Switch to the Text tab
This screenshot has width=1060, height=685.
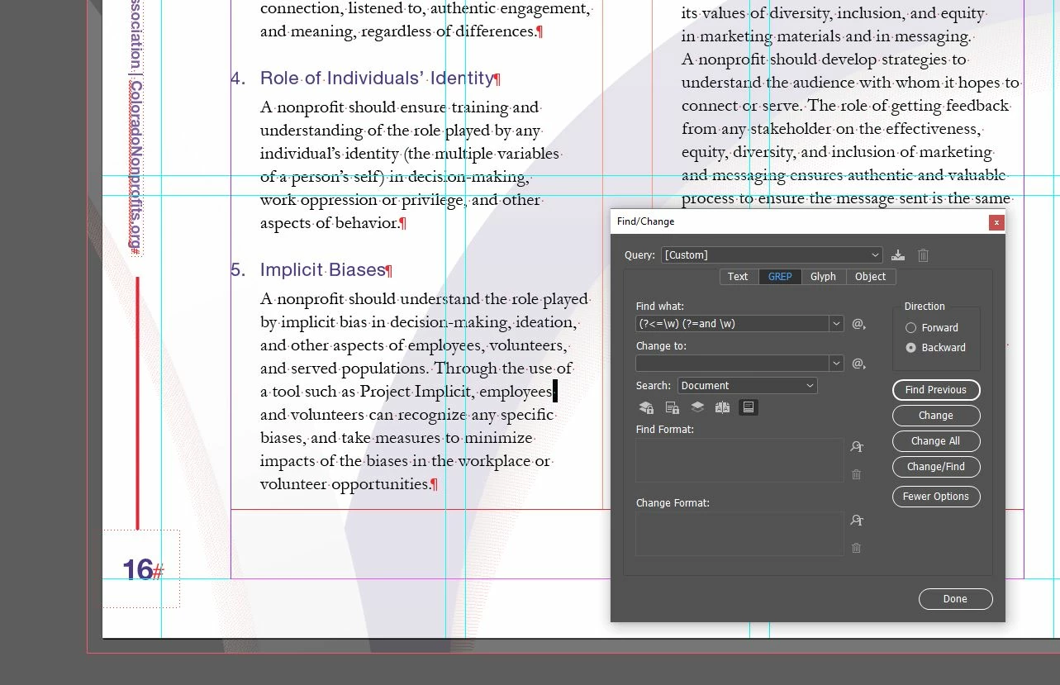(738, 277)
